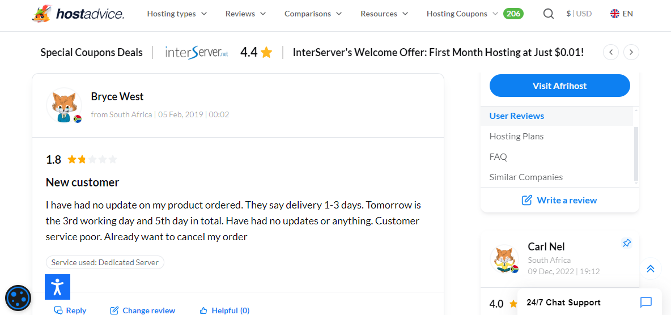Open the search magnifier icon

[x=548, y=14]
